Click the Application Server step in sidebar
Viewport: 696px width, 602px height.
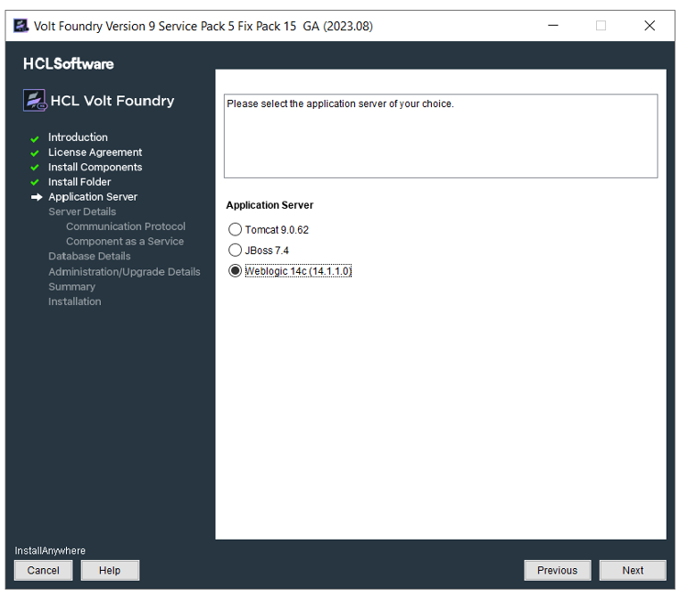click(93, 196)
